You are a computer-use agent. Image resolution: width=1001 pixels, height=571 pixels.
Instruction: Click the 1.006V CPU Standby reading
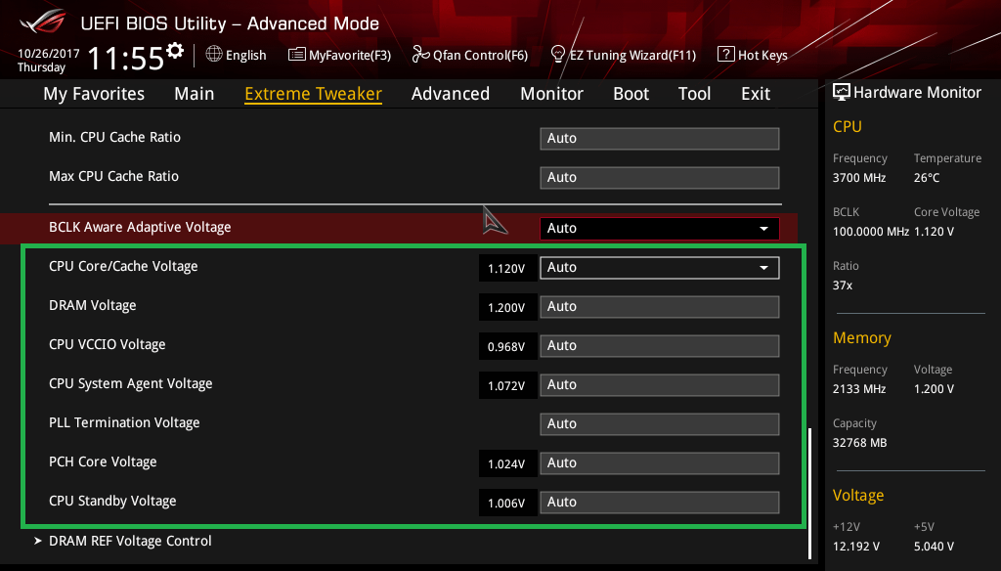[x=507, y=503]
